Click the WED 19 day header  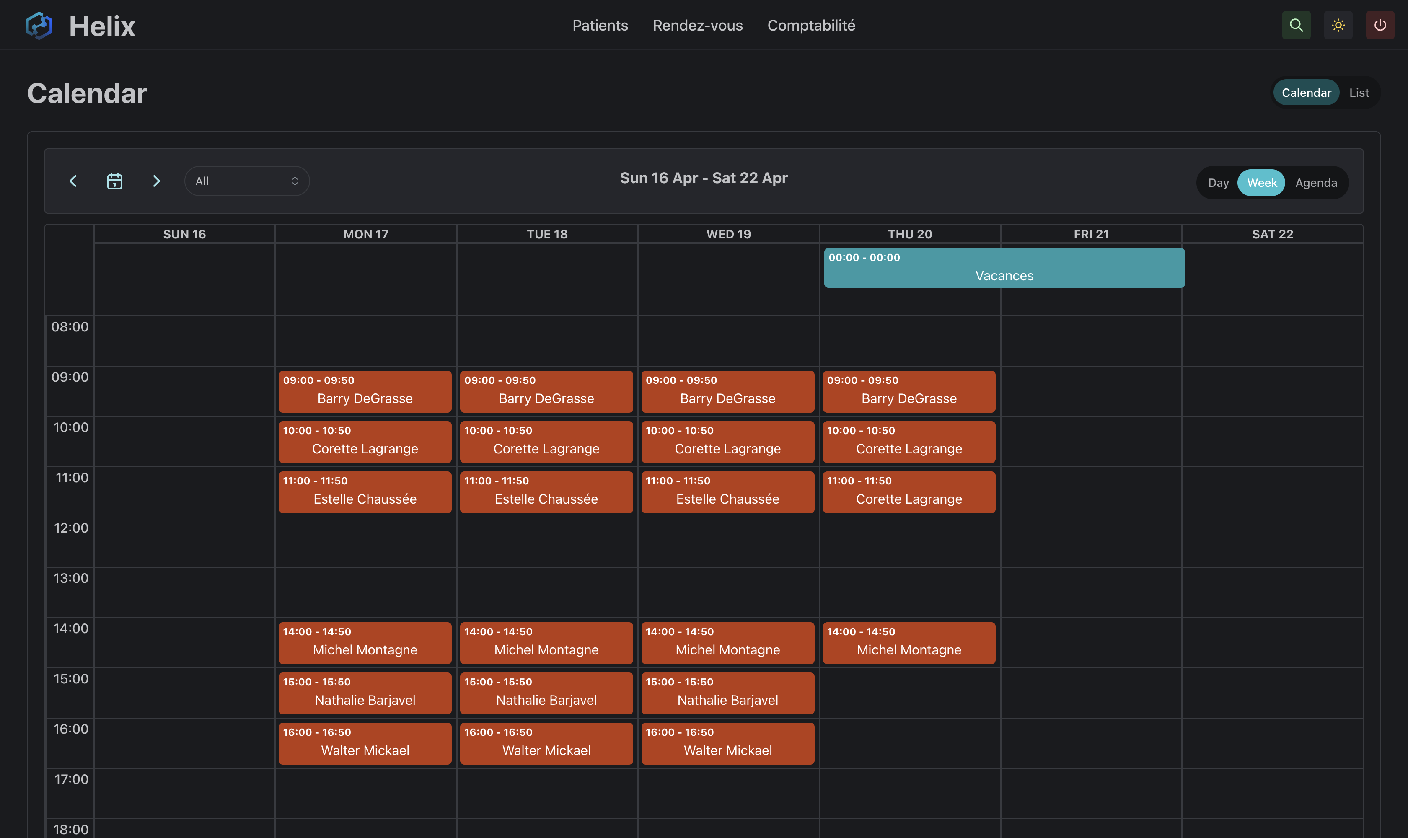(728, 234)
